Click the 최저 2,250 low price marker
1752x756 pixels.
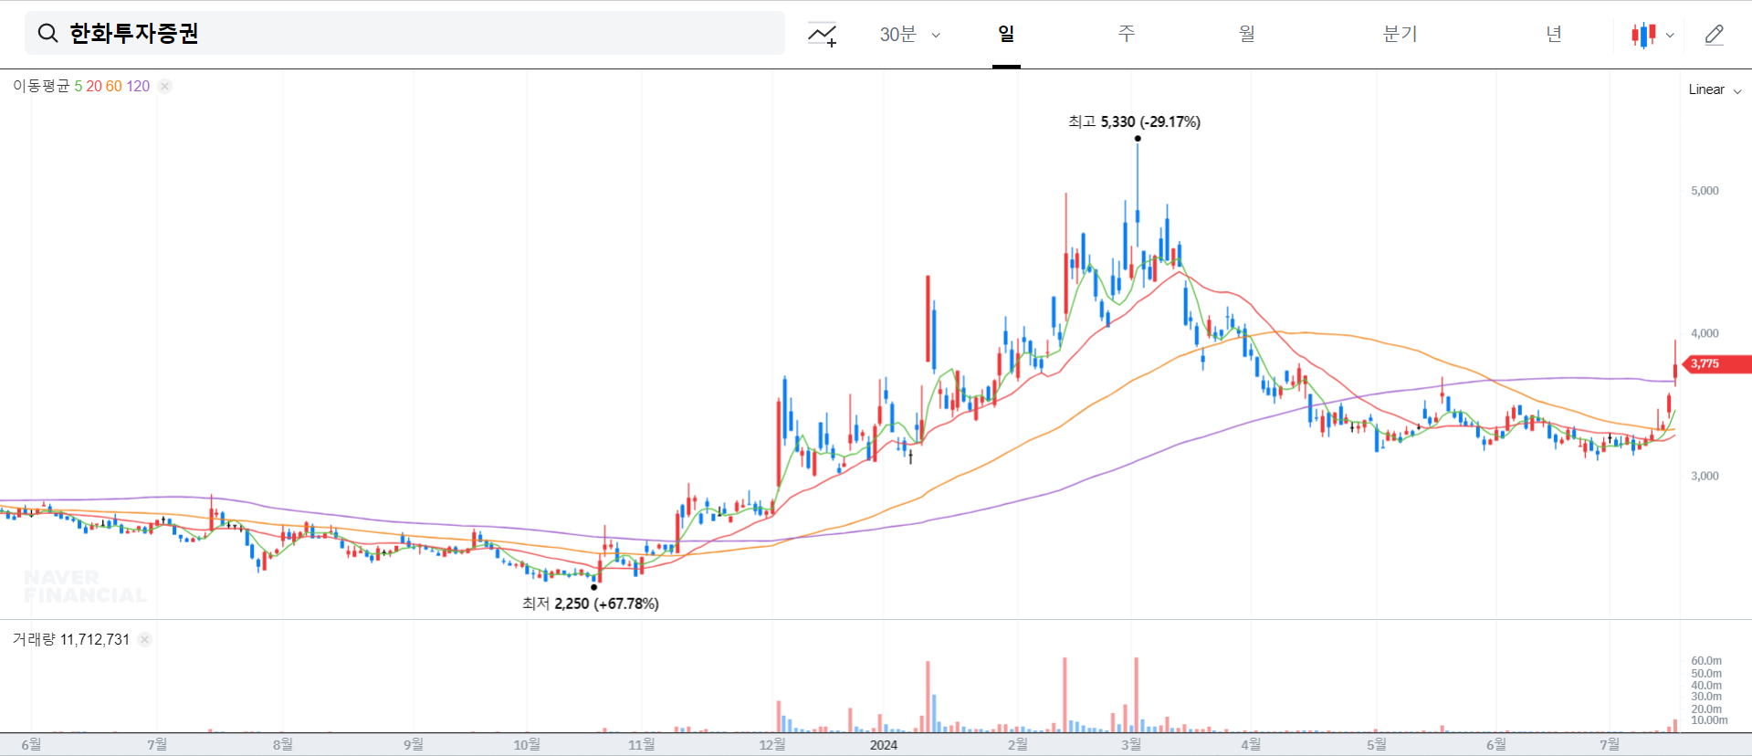pos(590,604)
